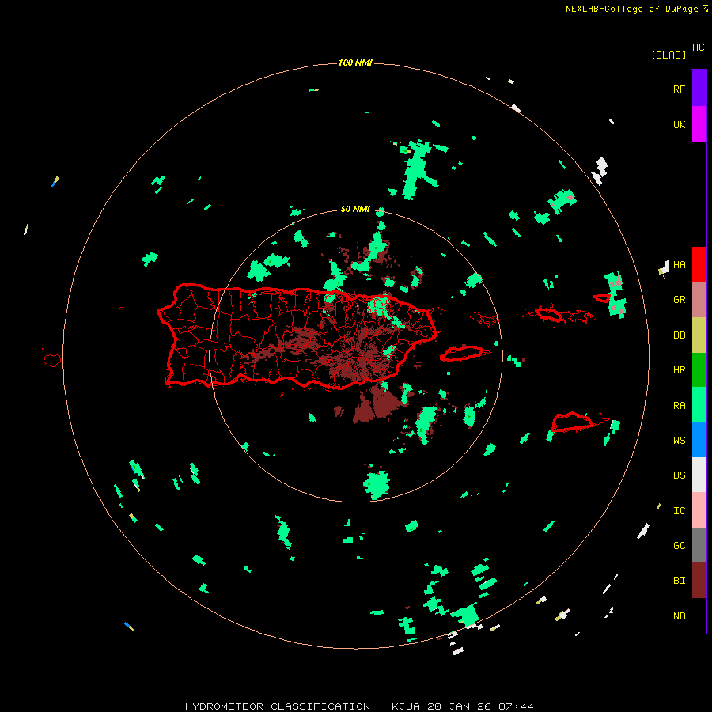The width and height of the screenshot is (712, 712).
Task: Select the GR legend color block
Action: coord(699,300)
